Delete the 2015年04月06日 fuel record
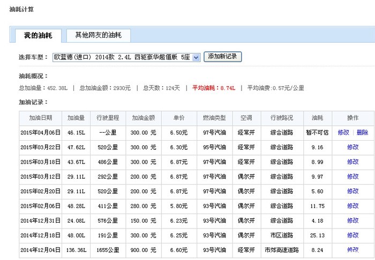The image size is (375, 260). point(362,132)
